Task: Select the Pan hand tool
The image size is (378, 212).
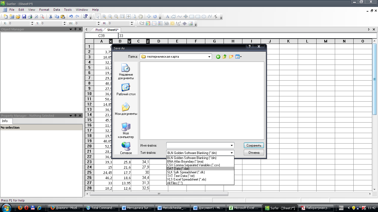Action: [141, 17]
